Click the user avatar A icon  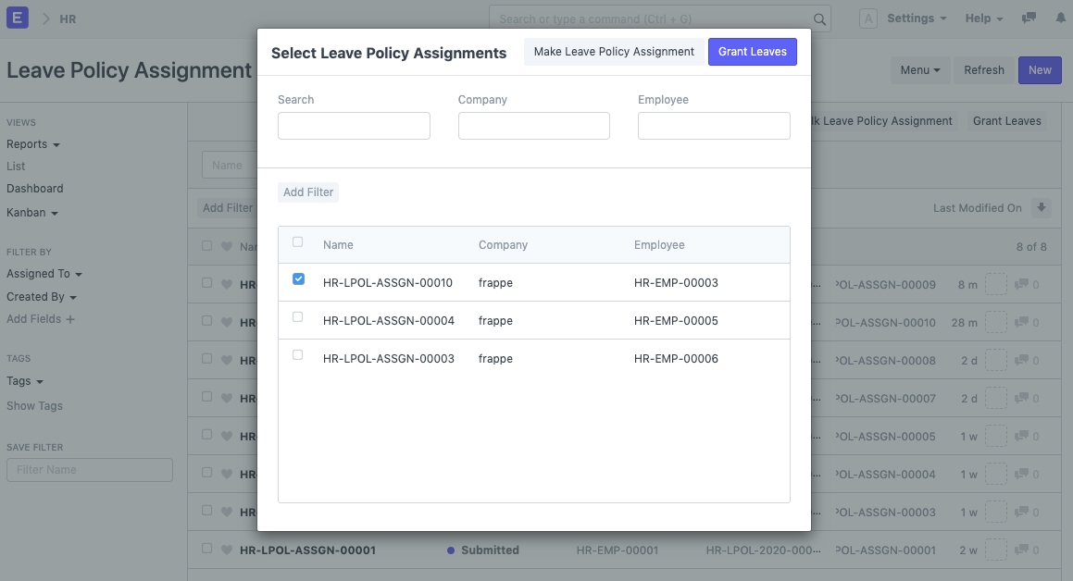[868, 19]
